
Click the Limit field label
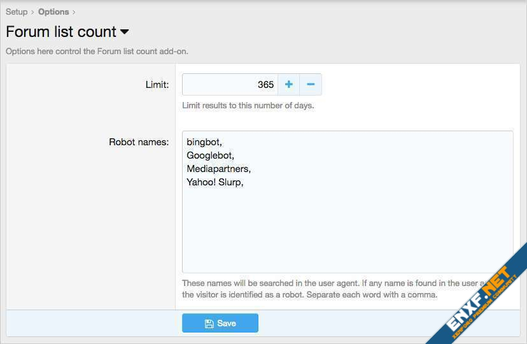click(x=157, y=85)
